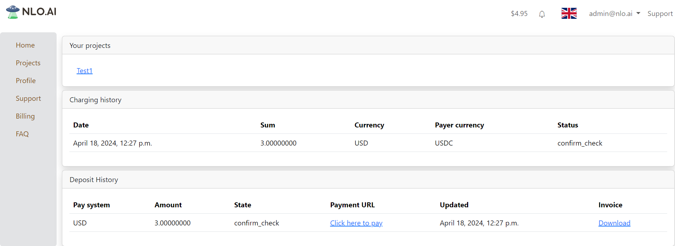Viewport: 675px width, 246px height.
Task: Open FAQ in the sidebar
Action: click(x=22, y=134)
